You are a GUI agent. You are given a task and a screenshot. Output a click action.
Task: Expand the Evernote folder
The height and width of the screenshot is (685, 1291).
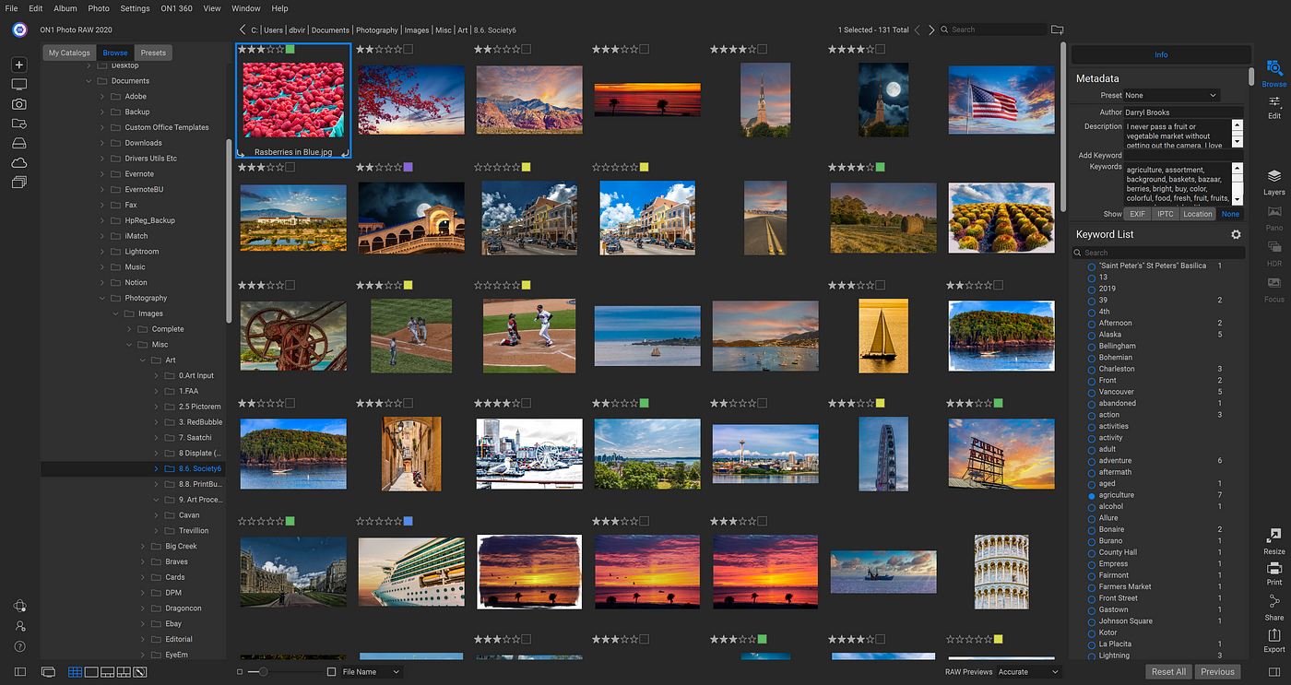(x=103, y=174)
